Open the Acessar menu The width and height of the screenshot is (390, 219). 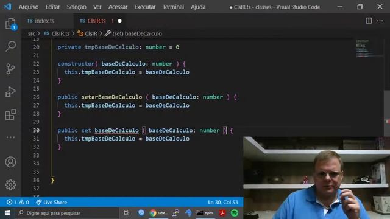point(118,7)
